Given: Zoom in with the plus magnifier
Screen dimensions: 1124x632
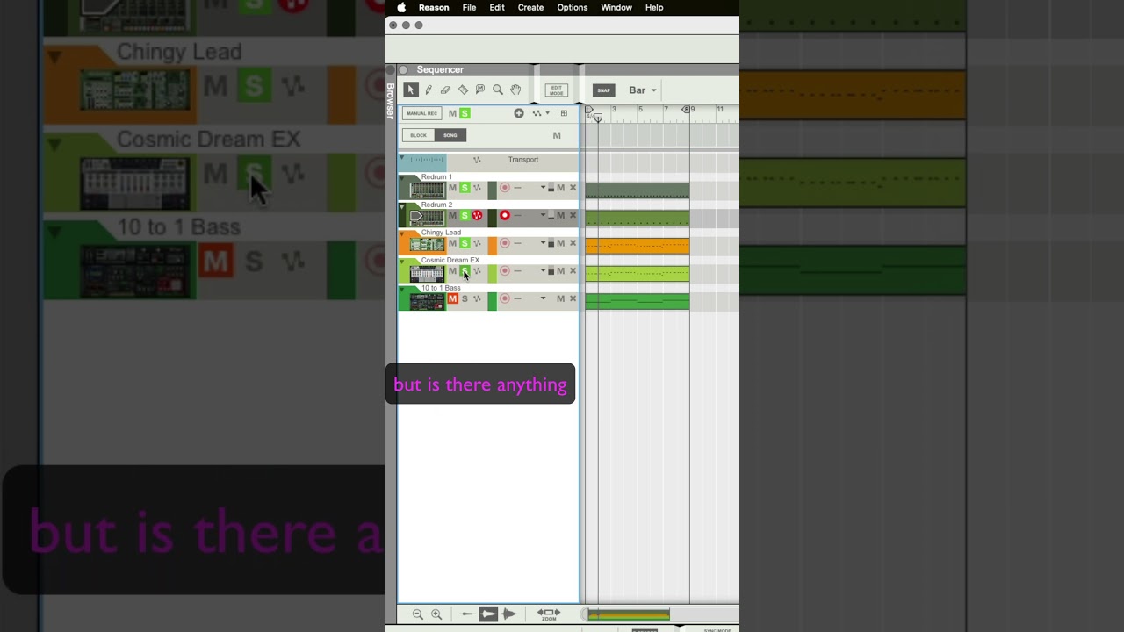Looking at the screenshot, I should 436,614.
